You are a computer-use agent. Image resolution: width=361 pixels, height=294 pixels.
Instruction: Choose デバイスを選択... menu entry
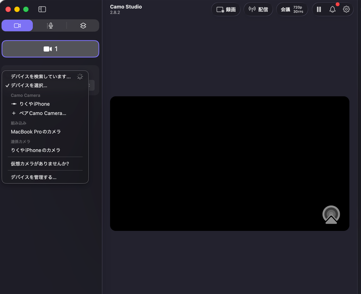pyautogui.click(x=45, y=86)
